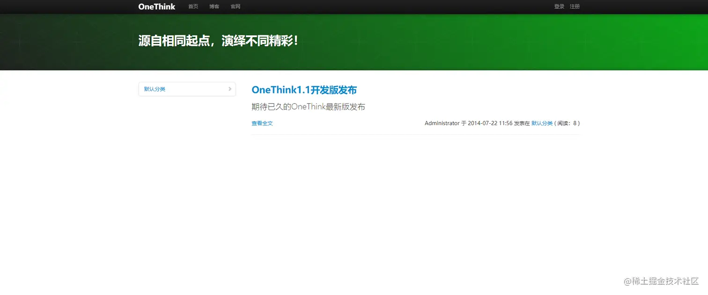Click 查看全文 read more link
Viewport: 708px width, 295px height.
click(x=262, y=123)
